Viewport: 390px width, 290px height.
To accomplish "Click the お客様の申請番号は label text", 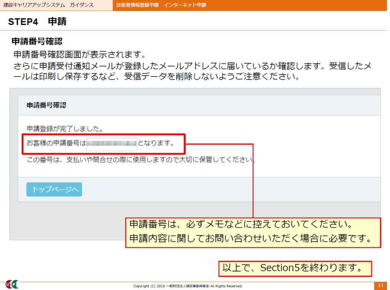I will [56, 144].
